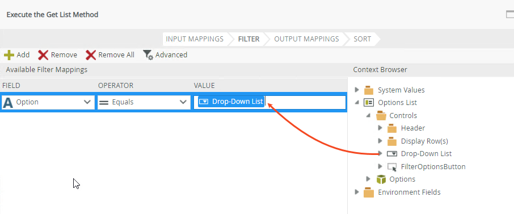Click the Drop-Down List control icon in tree
Screen dimensions: 514x214
coord(392,154)
